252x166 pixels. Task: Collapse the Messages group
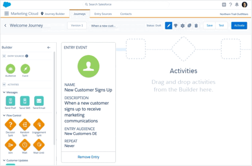pyautogui.click(x=4, y=92)
